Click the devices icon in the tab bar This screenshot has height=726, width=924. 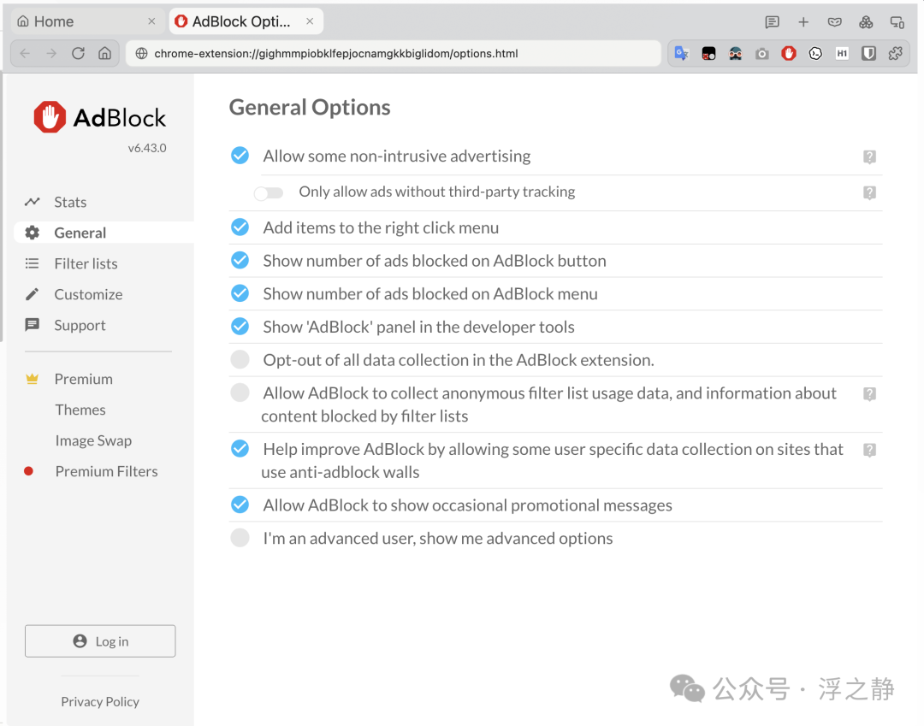pyautogui.click(x=897, y=22)
